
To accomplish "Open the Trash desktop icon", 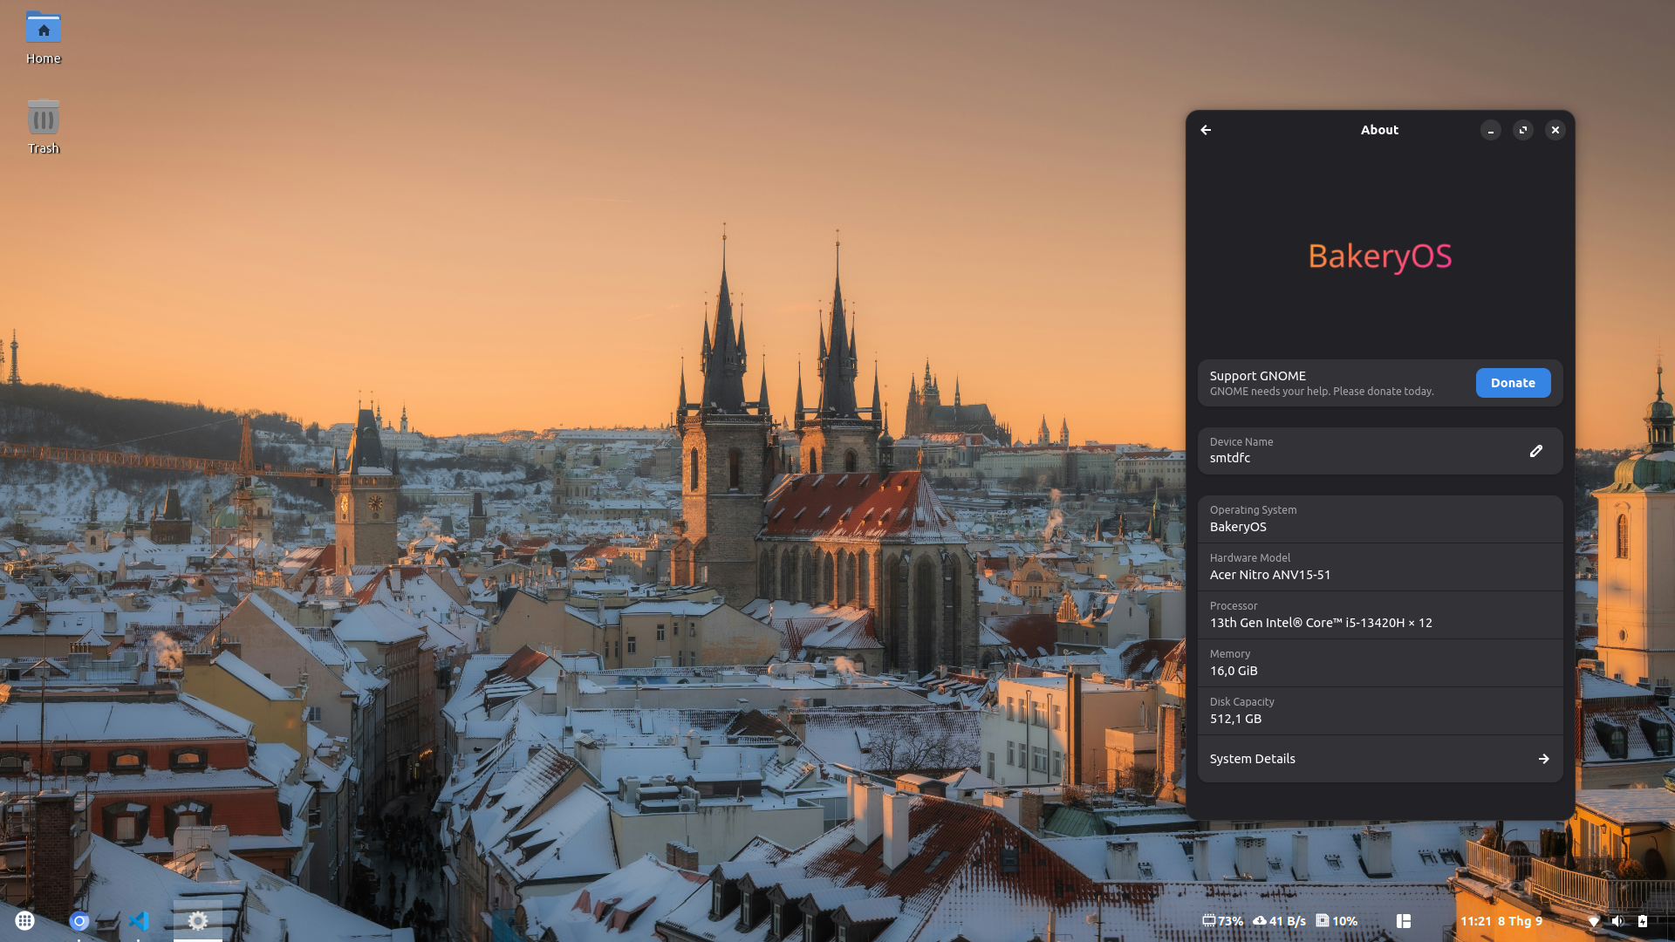I will click(x=43, y=127).
